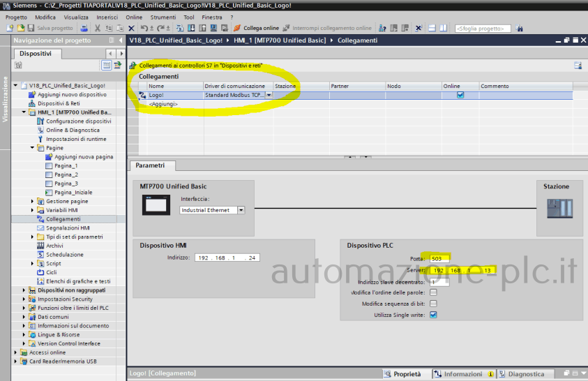Screen dimensions: 588x381
Task: Click the Copy icon in toolbar
Action: point(109,28)
